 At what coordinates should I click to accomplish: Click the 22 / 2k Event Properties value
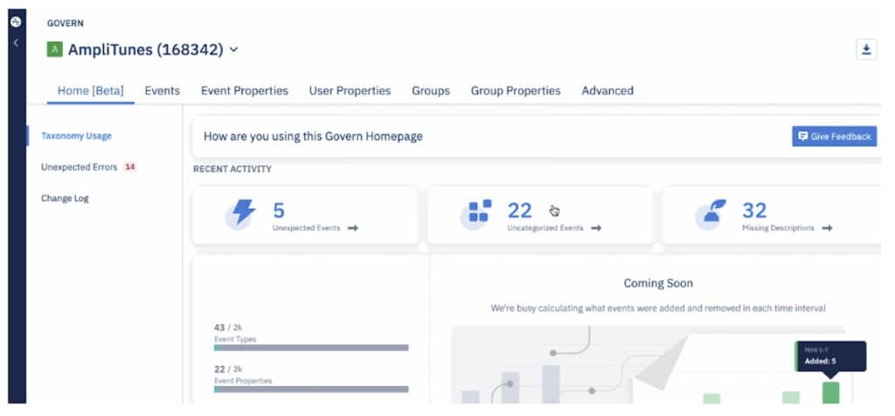[228, 369]
